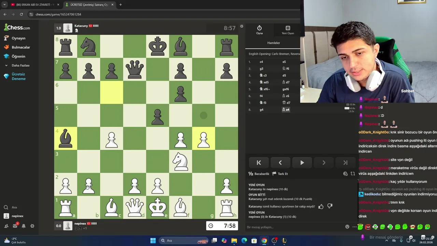Click the add-time clock icon

345,174
